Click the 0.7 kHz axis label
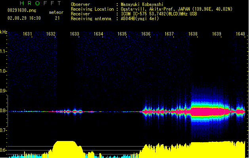249x158 pixels. click(3, 130)
